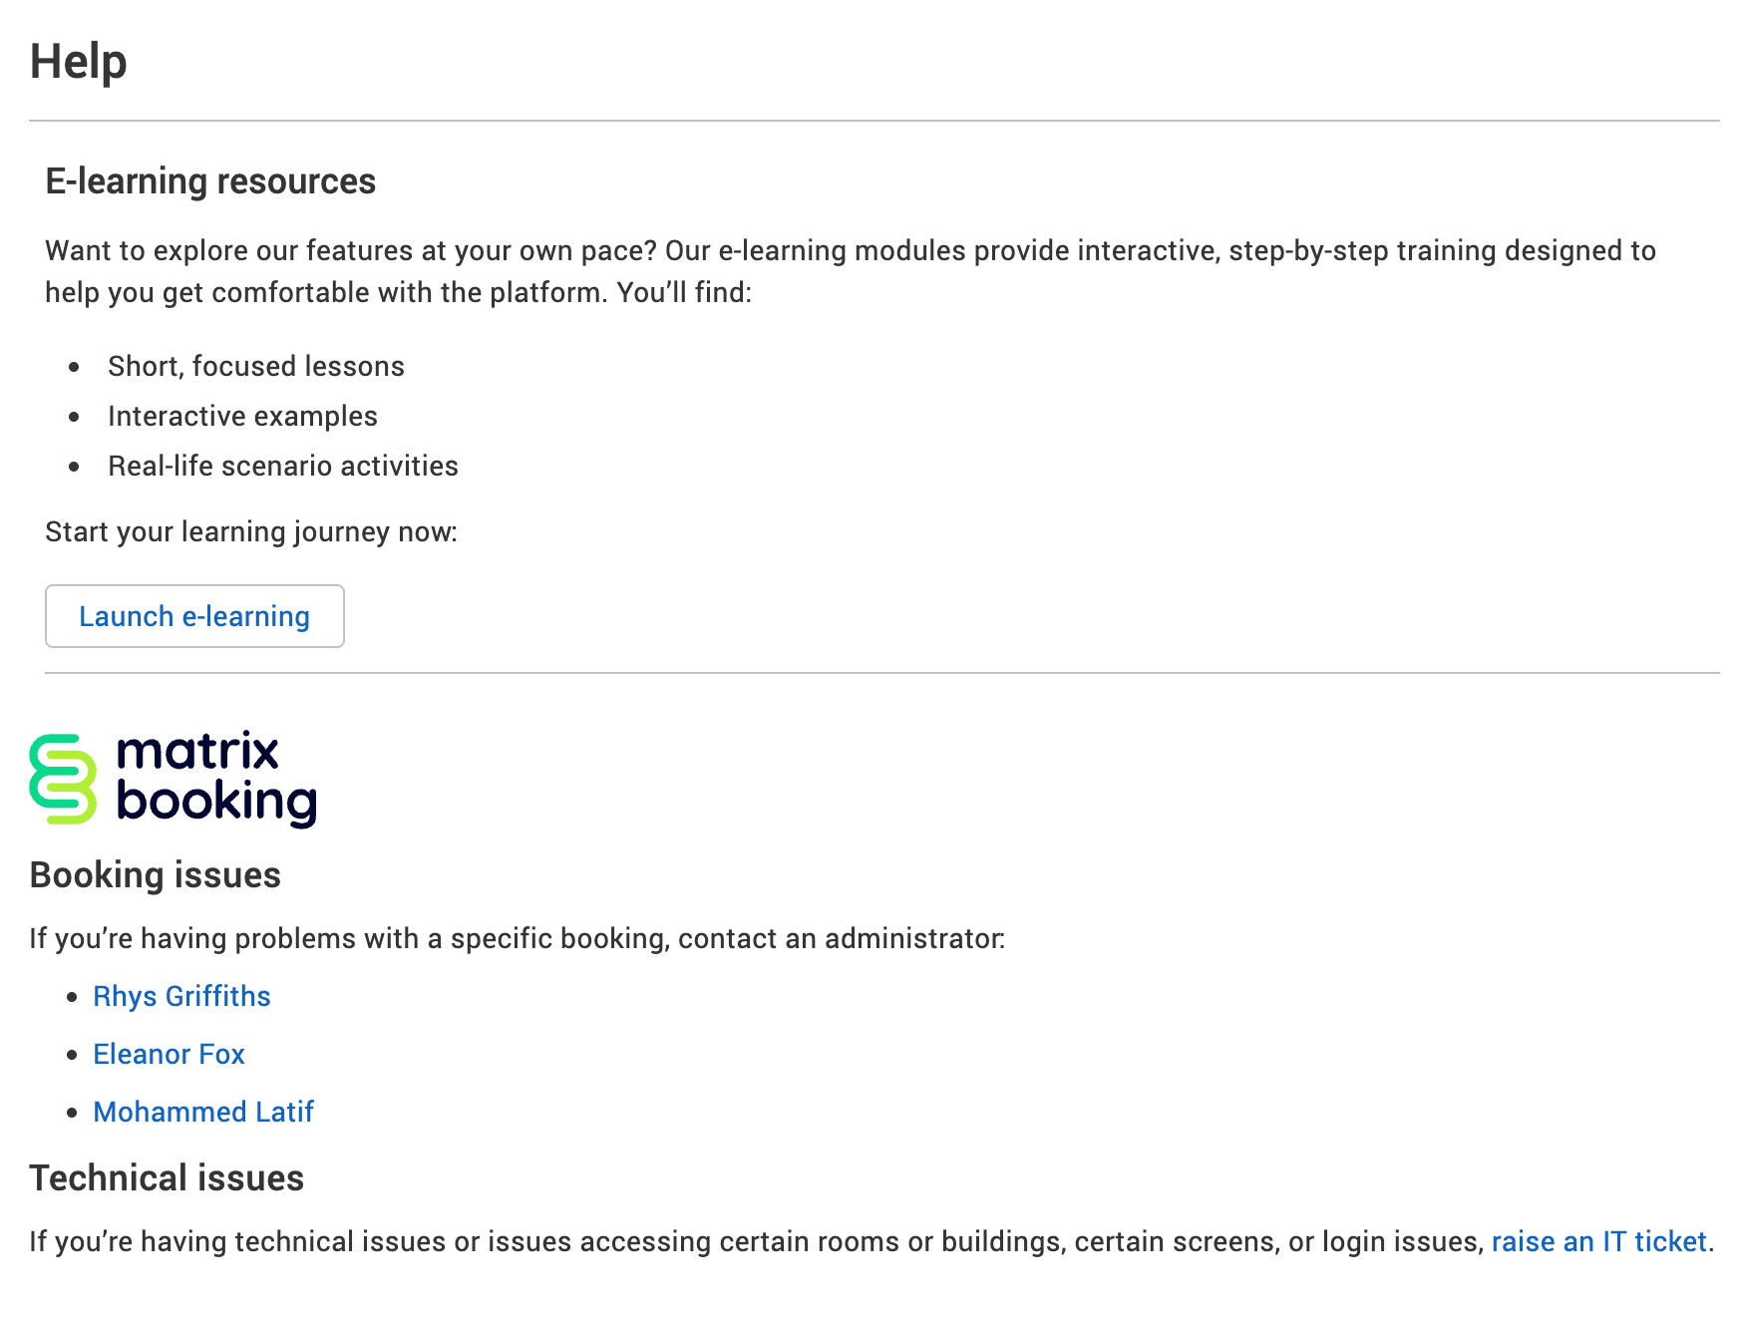The width and height of the screenshot is (1742, 1319).
Task: Click the Launch e-learning button
Action: [194, 616]
